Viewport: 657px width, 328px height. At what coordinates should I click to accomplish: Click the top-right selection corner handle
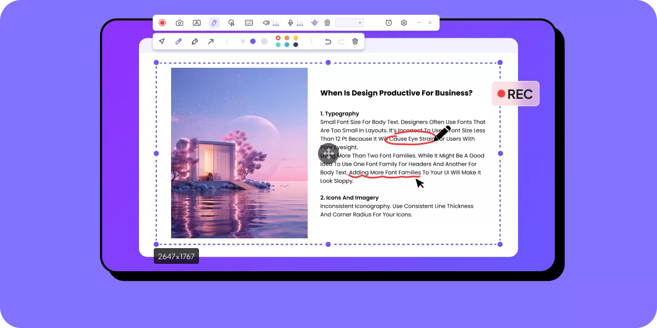click(x=500, y=63)
